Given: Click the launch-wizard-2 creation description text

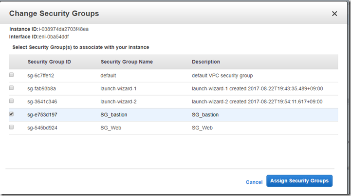Looking at the screenshot, I should (257, 102).
